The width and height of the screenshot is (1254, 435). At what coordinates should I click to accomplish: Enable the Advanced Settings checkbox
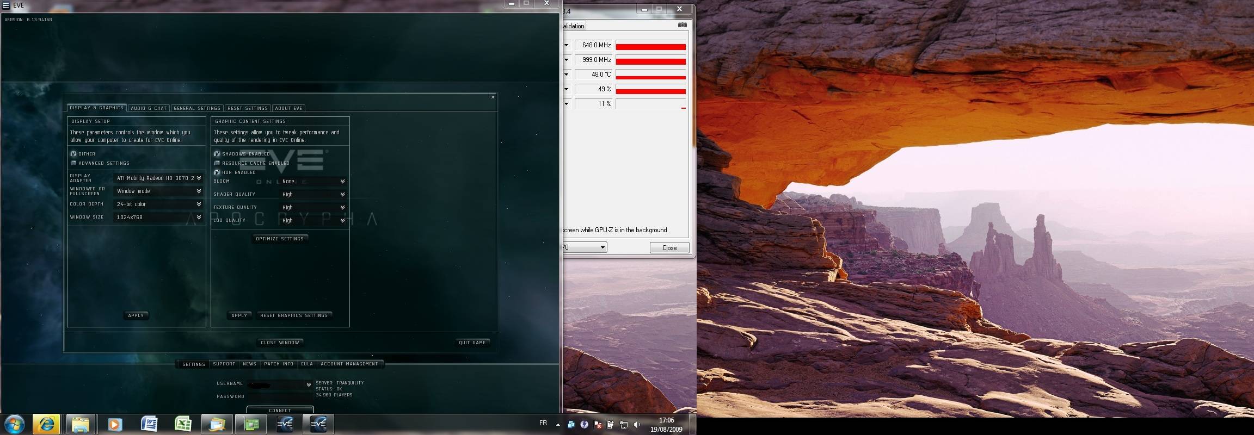[x=73, y=163]
